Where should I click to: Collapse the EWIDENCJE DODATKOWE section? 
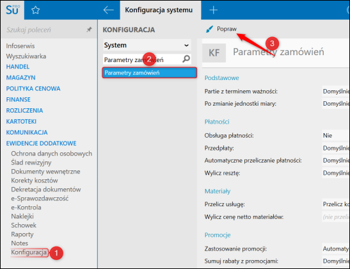[x=41, y=143]
